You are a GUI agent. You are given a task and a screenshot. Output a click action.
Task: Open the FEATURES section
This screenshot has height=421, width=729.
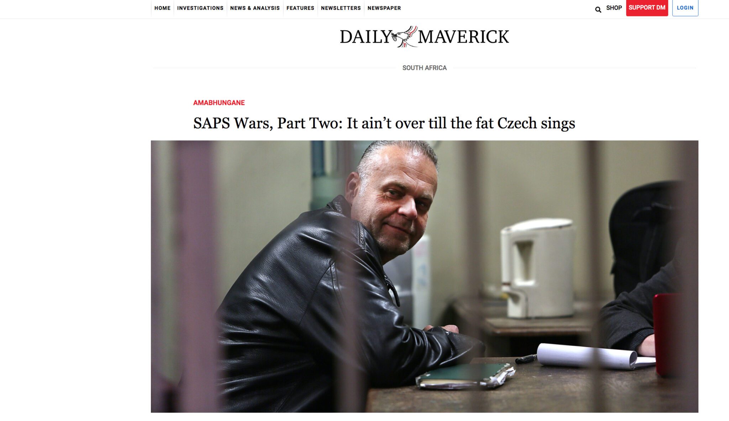pyautogui.click(x=300, y=8)
